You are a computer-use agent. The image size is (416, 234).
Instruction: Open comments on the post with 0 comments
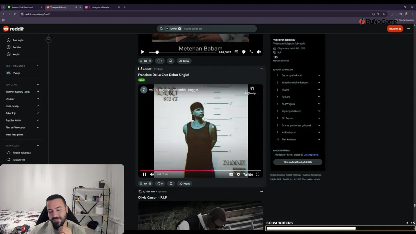160,184
